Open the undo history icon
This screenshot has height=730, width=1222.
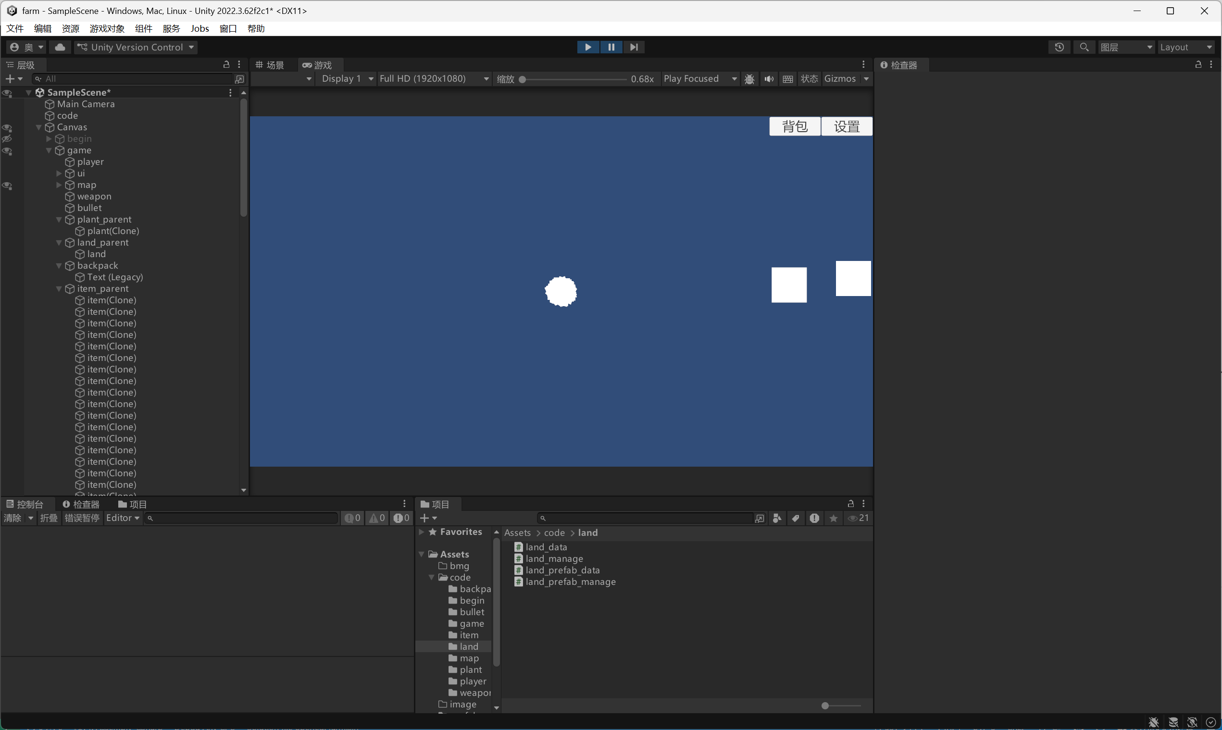coord(1059,47)
